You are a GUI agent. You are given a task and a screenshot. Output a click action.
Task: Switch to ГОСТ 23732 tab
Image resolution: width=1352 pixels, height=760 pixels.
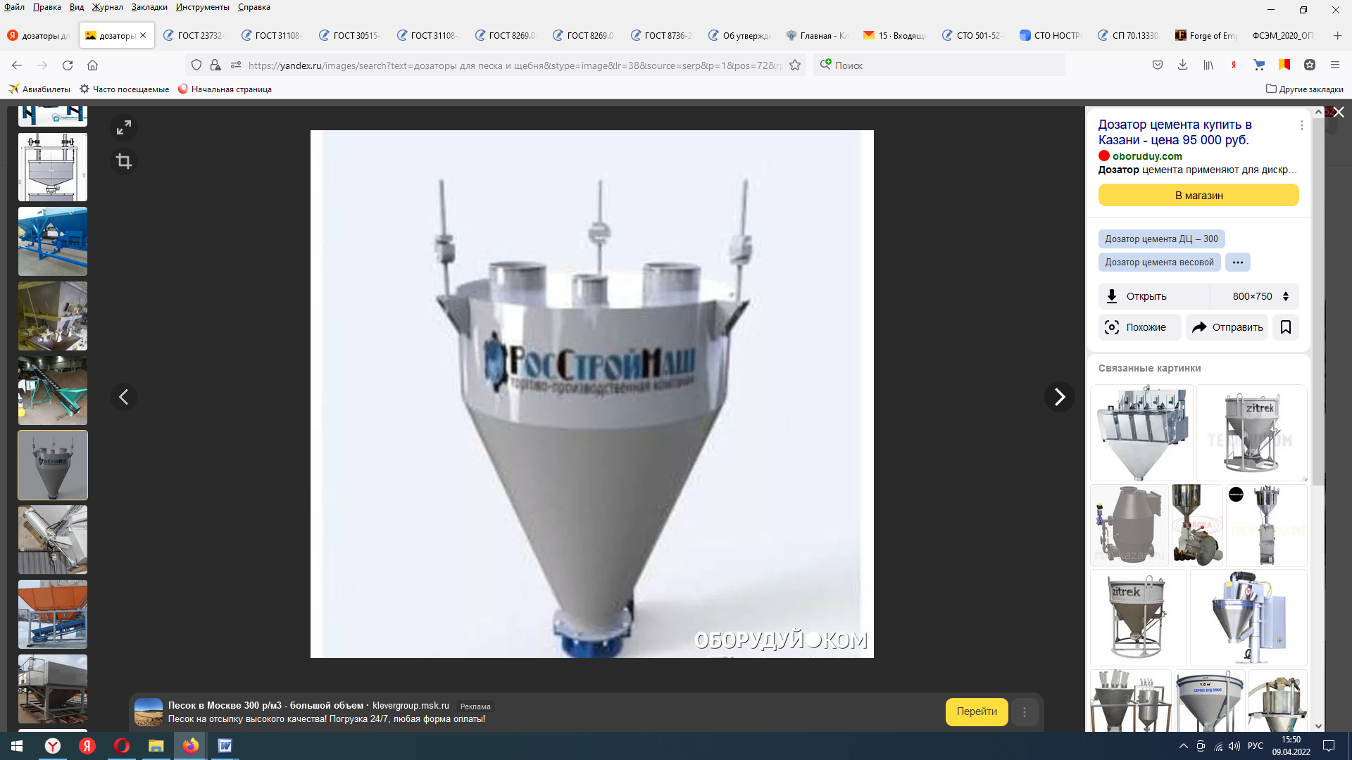tap(193, 35)
